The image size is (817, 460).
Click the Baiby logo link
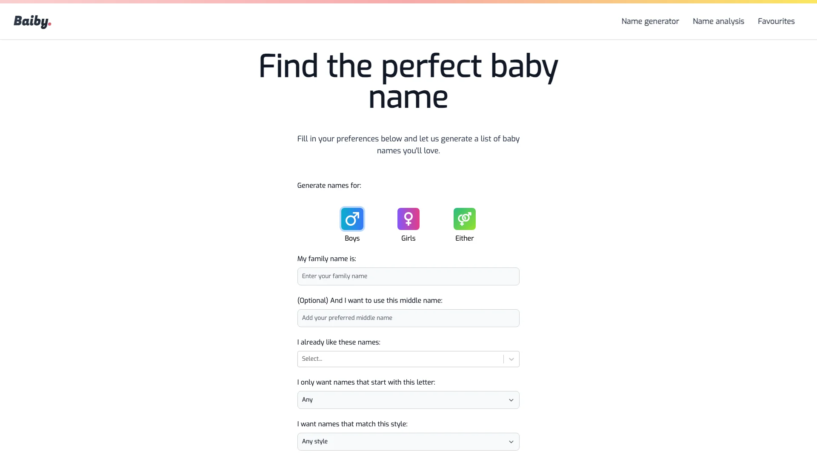tap(32, 21)
